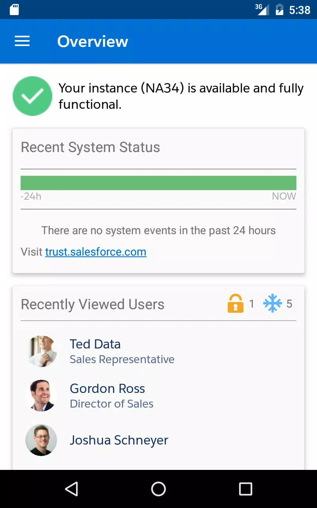Viewport: 317px width, 508px height.
Task: Tap the orange locked users padlock icon
Action: click(x=235, y=304)
